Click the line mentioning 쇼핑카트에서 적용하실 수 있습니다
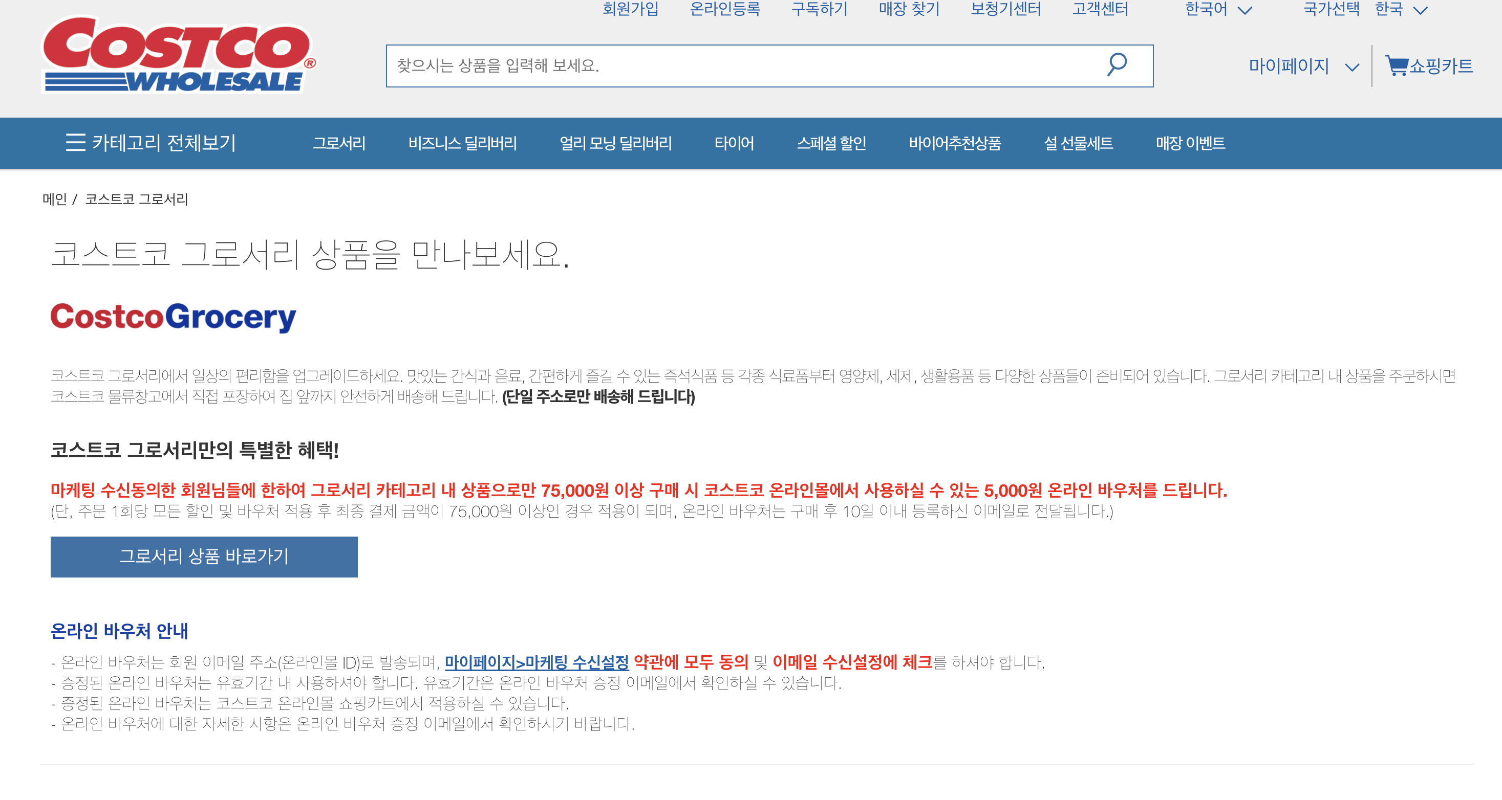1502x800 pixels. pyautogui.click(x=310, y=703)
